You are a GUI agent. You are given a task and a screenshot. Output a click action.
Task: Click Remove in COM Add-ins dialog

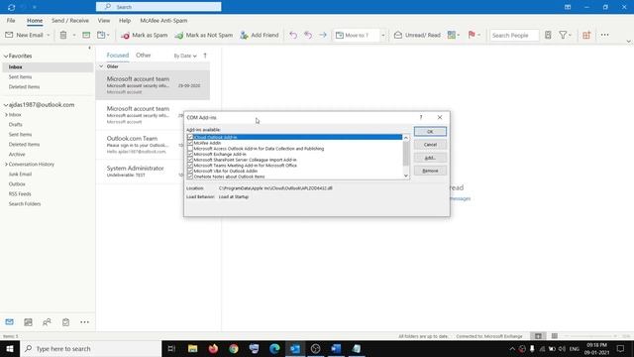click(x=430, y=171)
